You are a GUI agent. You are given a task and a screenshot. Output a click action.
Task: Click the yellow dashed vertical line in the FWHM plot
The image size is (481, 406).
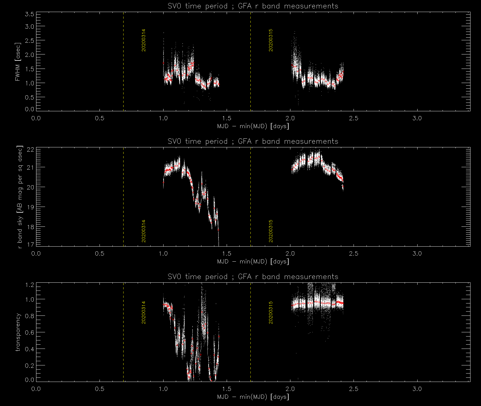pos(124,62)
